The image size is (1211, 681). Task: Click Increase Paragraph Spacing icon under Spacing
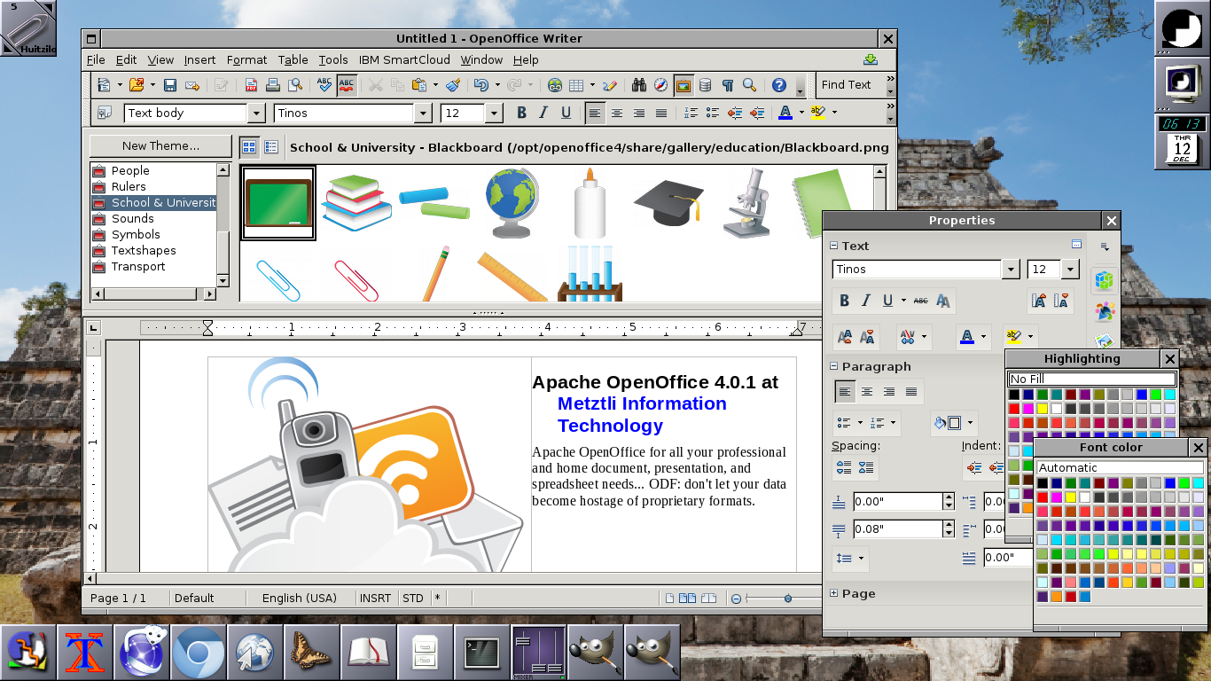(844, 467)
